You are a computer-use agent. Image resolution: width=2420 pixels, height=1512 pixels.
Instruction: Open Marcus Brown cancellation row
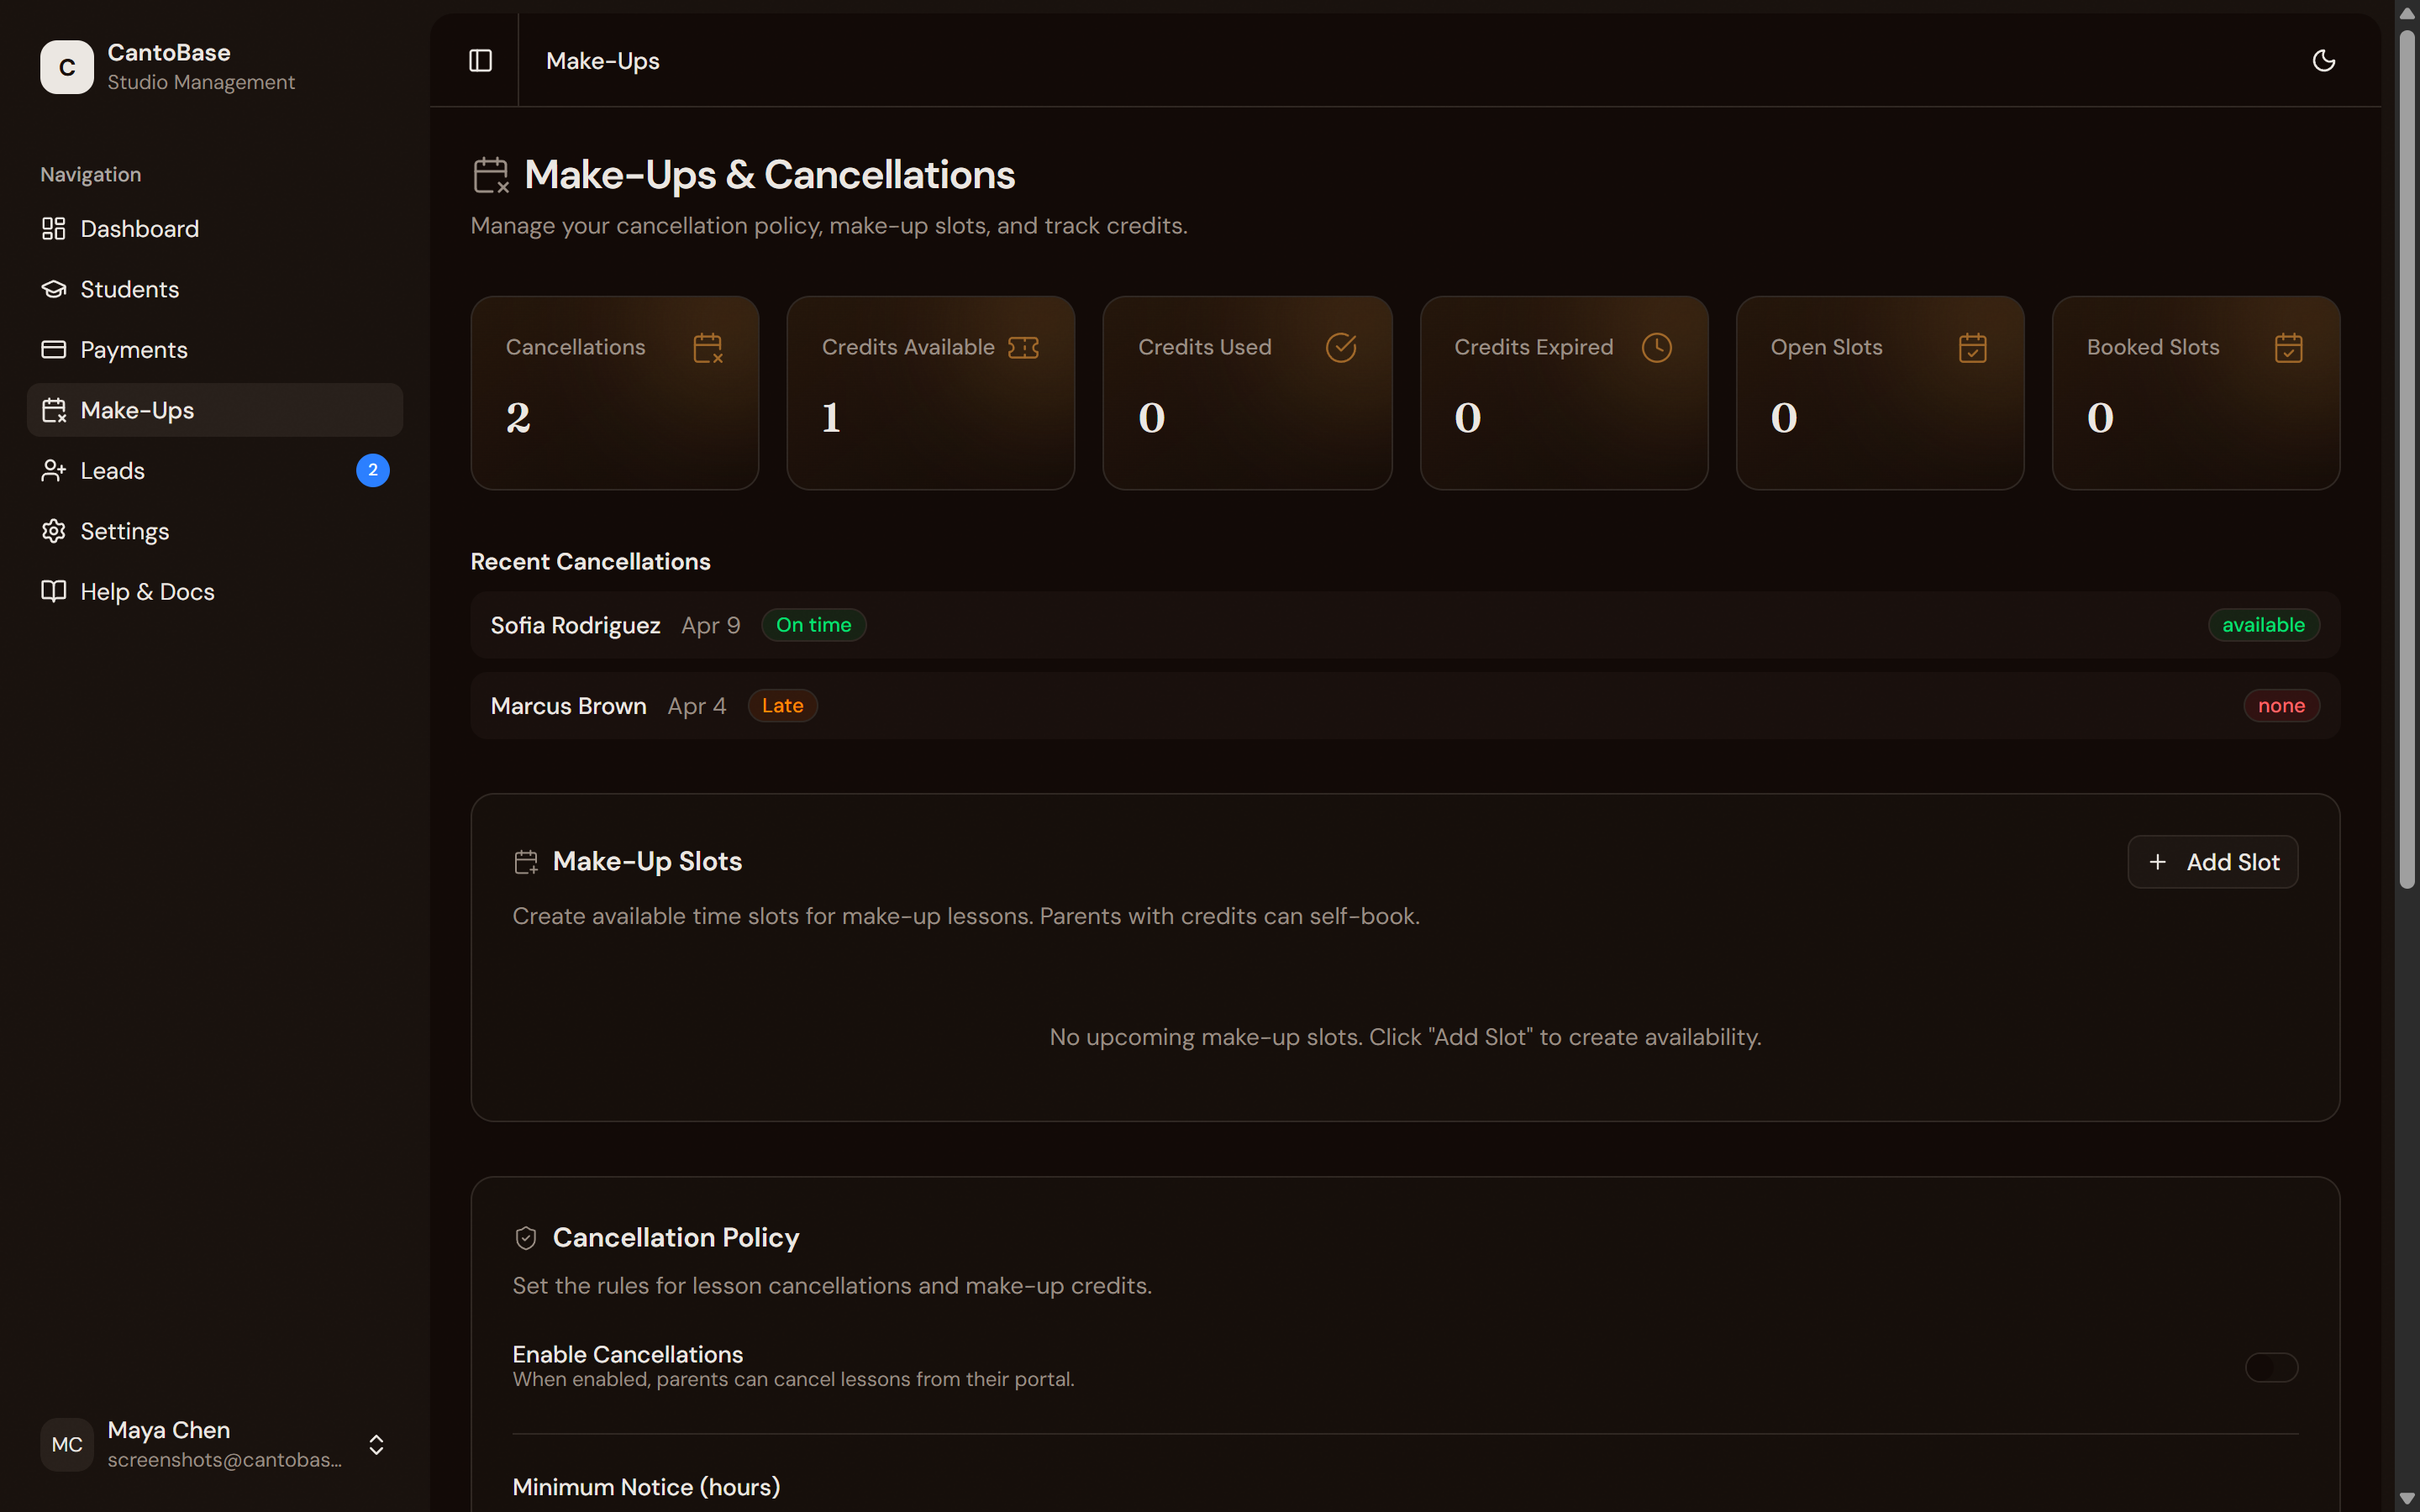(x=1405, y=706)
